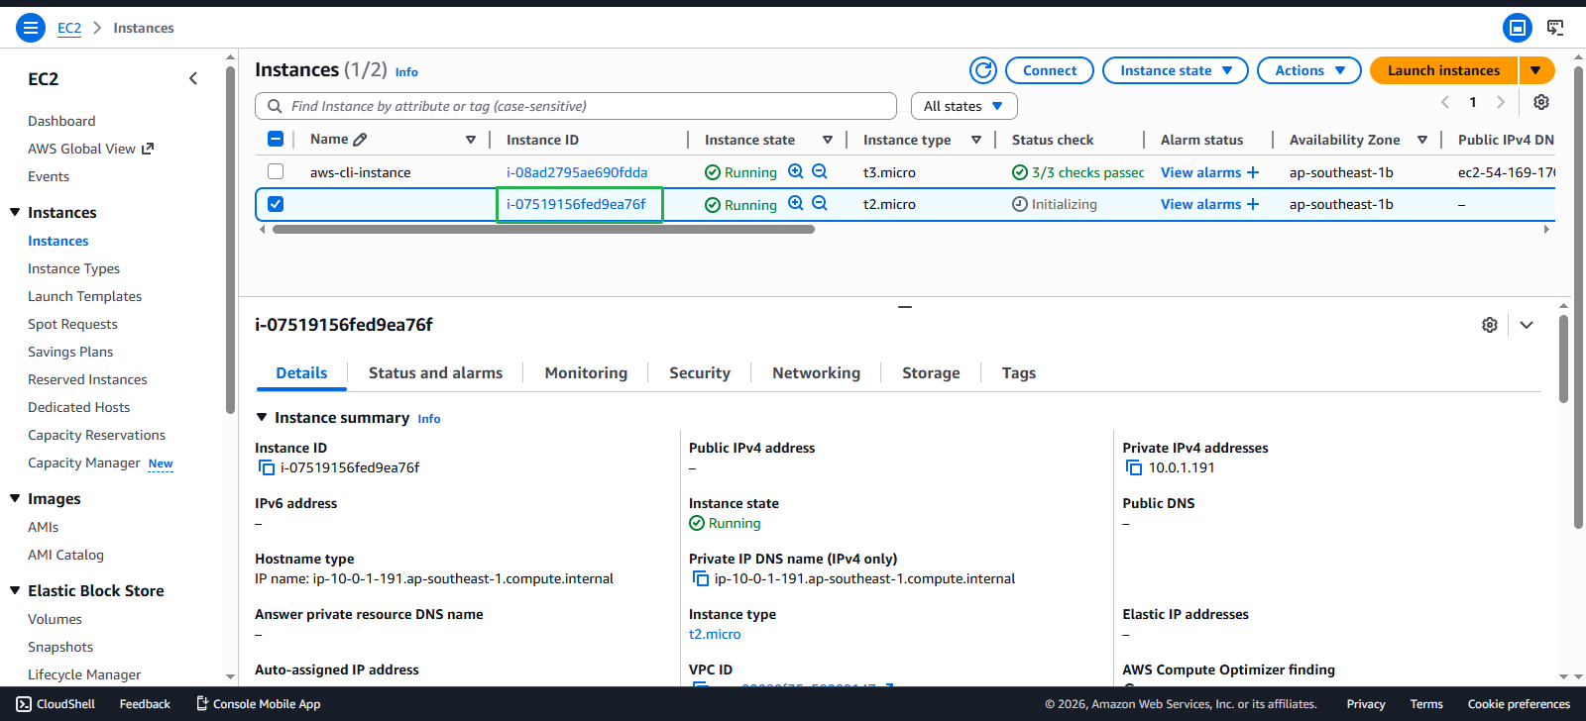Click the Connect button
This screenshot has width=1586, height=721.
pos(1050,70)
